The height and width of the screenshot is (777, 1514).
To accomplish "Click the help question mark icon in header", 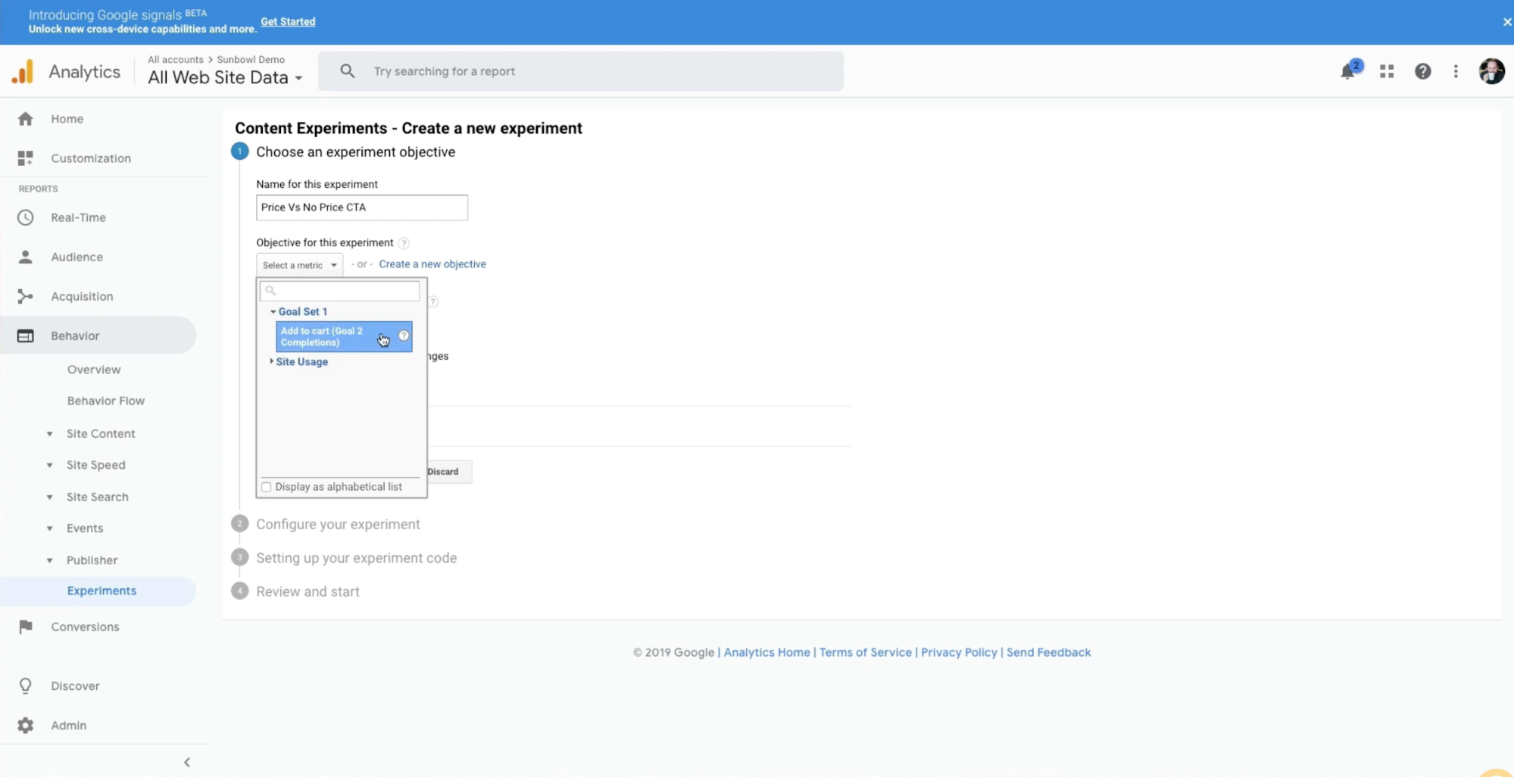I will click(x=1422, y=71).
